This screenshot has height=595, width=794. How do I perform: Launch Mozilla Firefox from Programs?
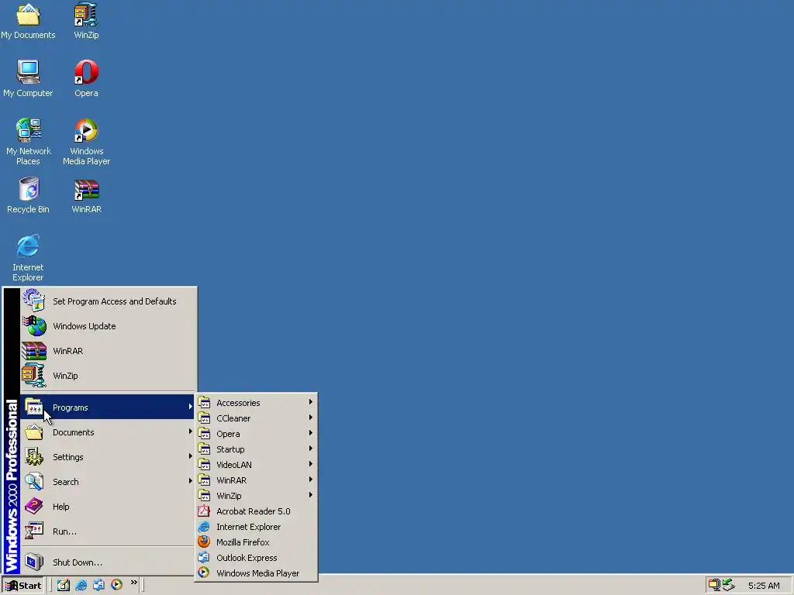point(256,542)
